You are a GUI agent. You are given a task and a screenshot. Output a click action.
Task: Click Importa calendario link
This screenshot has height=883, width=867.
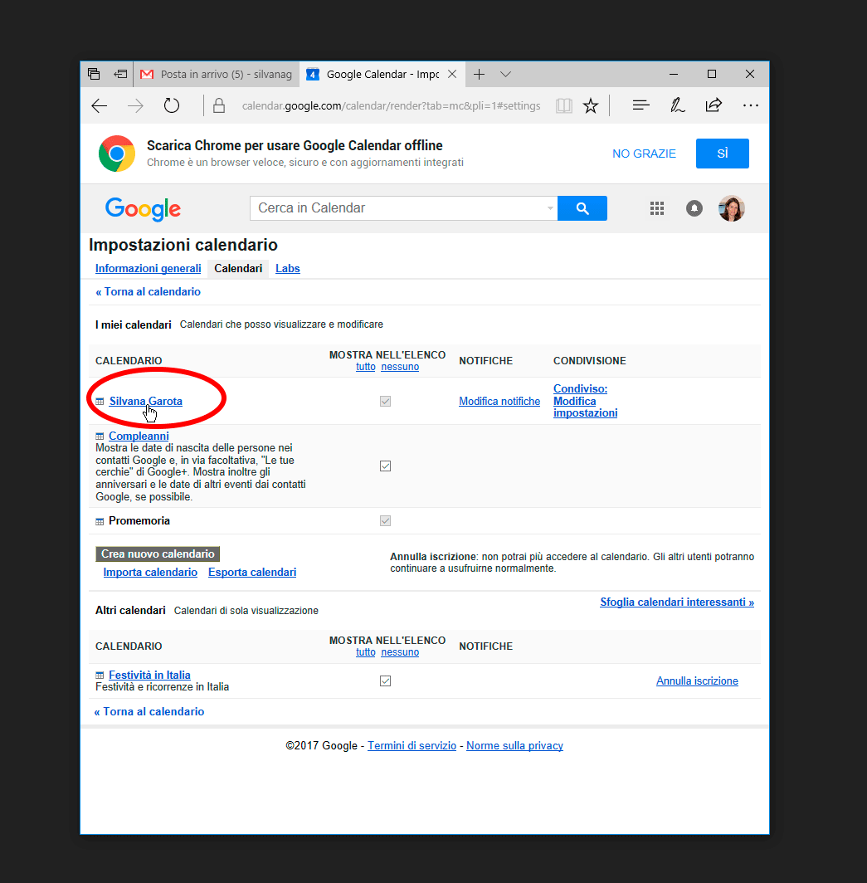(x=150, y=572)
